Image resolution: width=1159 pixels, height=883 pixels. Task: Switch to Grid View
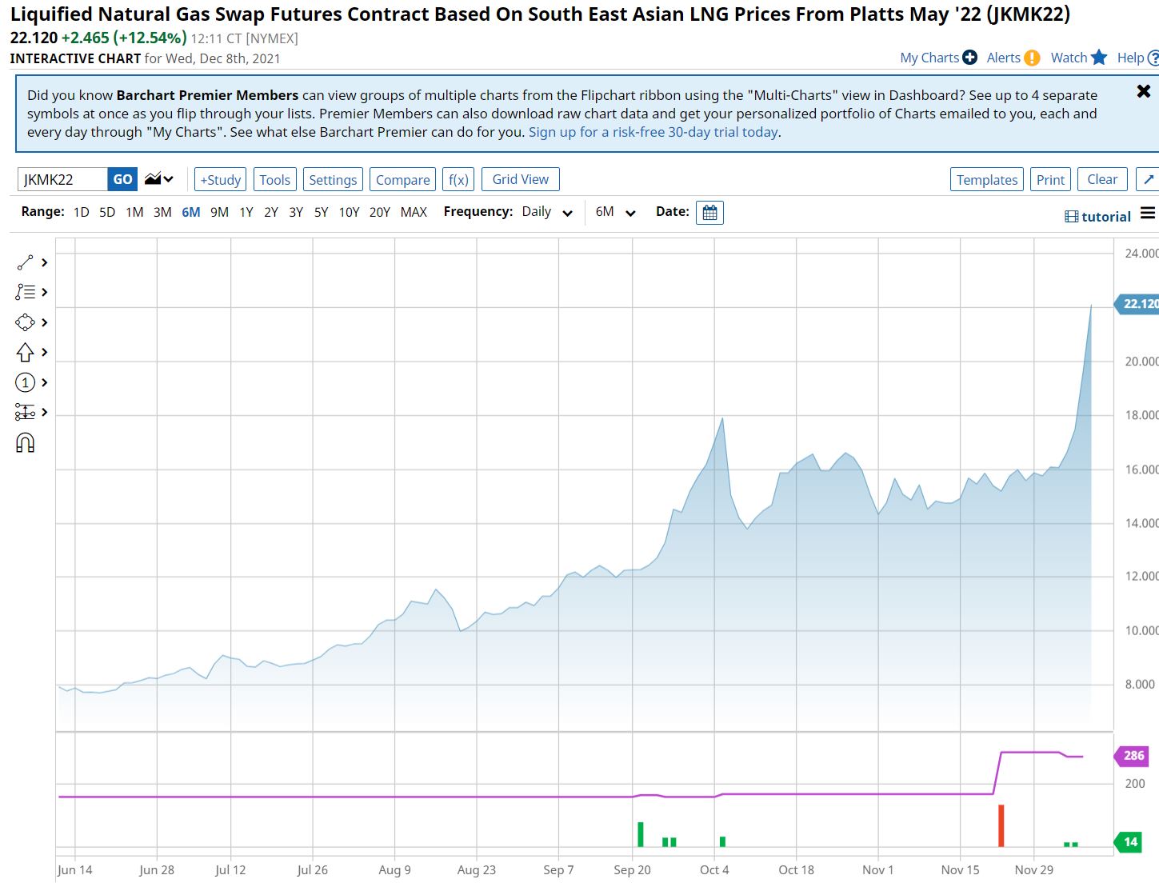click(x=520, y=179)
